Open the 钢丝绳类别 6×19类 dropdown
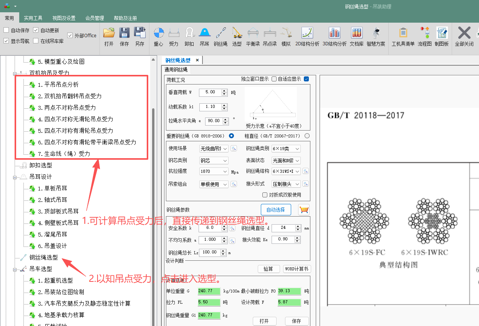 point(286,149)
